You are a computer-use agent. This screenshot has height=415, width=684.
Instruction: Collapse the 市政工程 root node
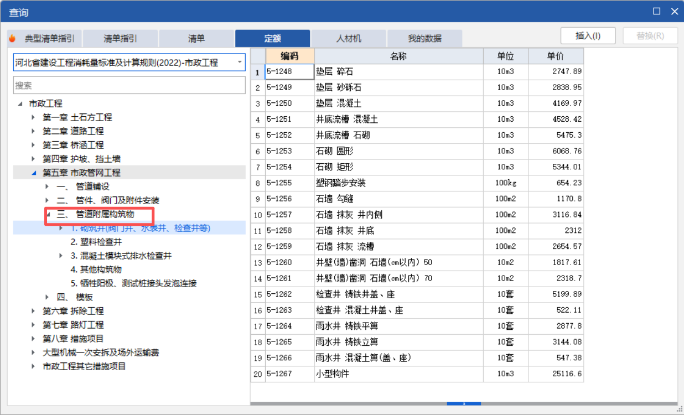[x=20, y=103]
